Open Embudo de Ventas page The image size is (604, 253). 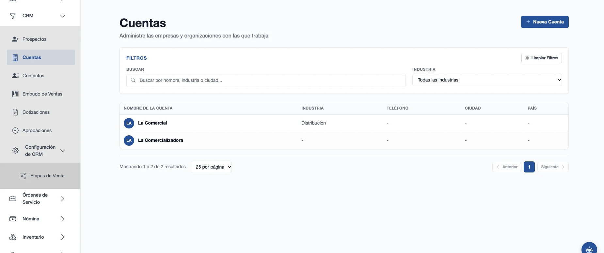[41, 94]
